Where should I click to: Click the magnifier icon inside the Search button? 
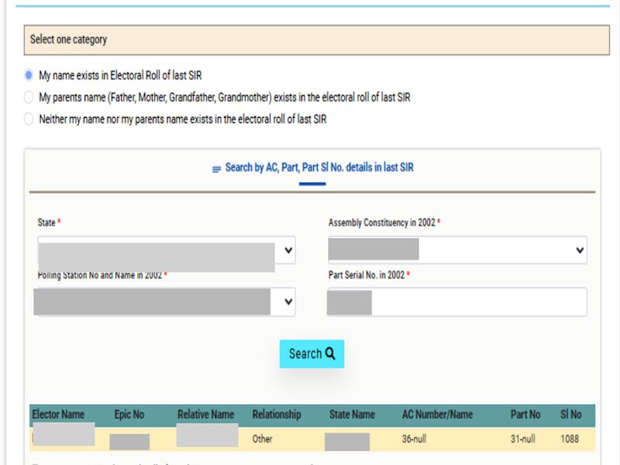click(331, 353)
